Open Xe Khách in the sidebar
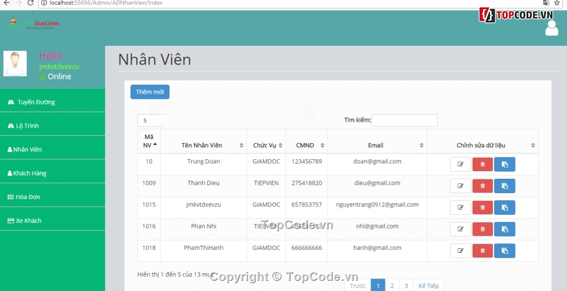 pyautogui.click(x=53, y=221)
